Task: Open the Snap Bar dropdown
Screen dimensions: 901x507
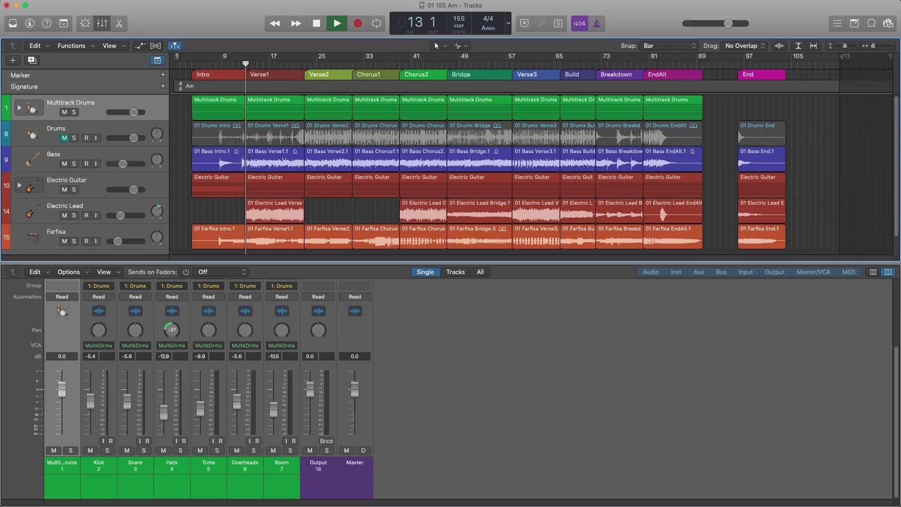Action: pos(669,46)
